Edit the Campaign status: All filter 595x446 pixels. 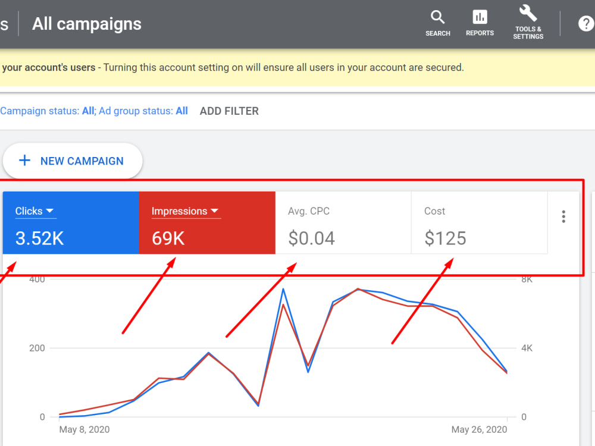48,111
